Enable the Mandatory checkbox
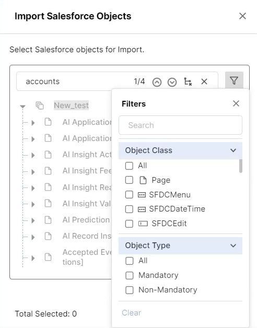 (x=130, y=275)
